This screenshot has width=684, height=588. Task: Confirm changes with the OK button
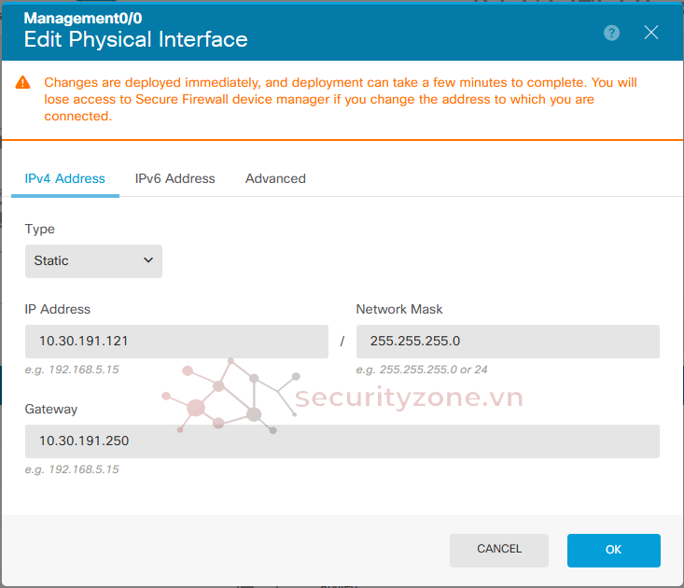(613, 550)
